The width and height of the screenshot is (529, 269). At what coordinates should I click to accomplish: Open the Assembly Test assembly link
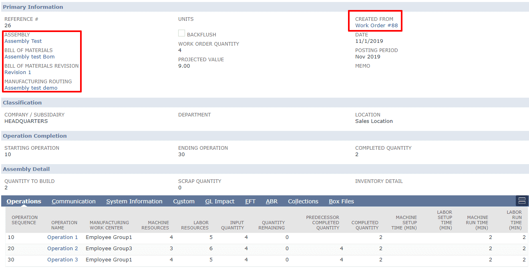tap(23, 41)
